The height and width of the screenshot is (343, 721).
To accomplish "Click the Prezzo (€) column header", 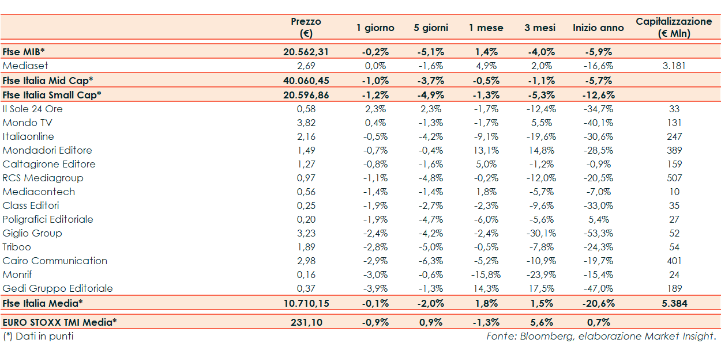I will coord(306,27).
